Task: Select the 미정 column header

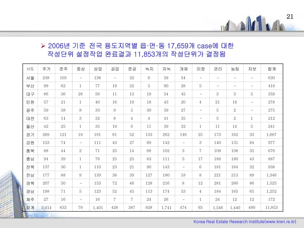Action: click(x=201, y=69)
